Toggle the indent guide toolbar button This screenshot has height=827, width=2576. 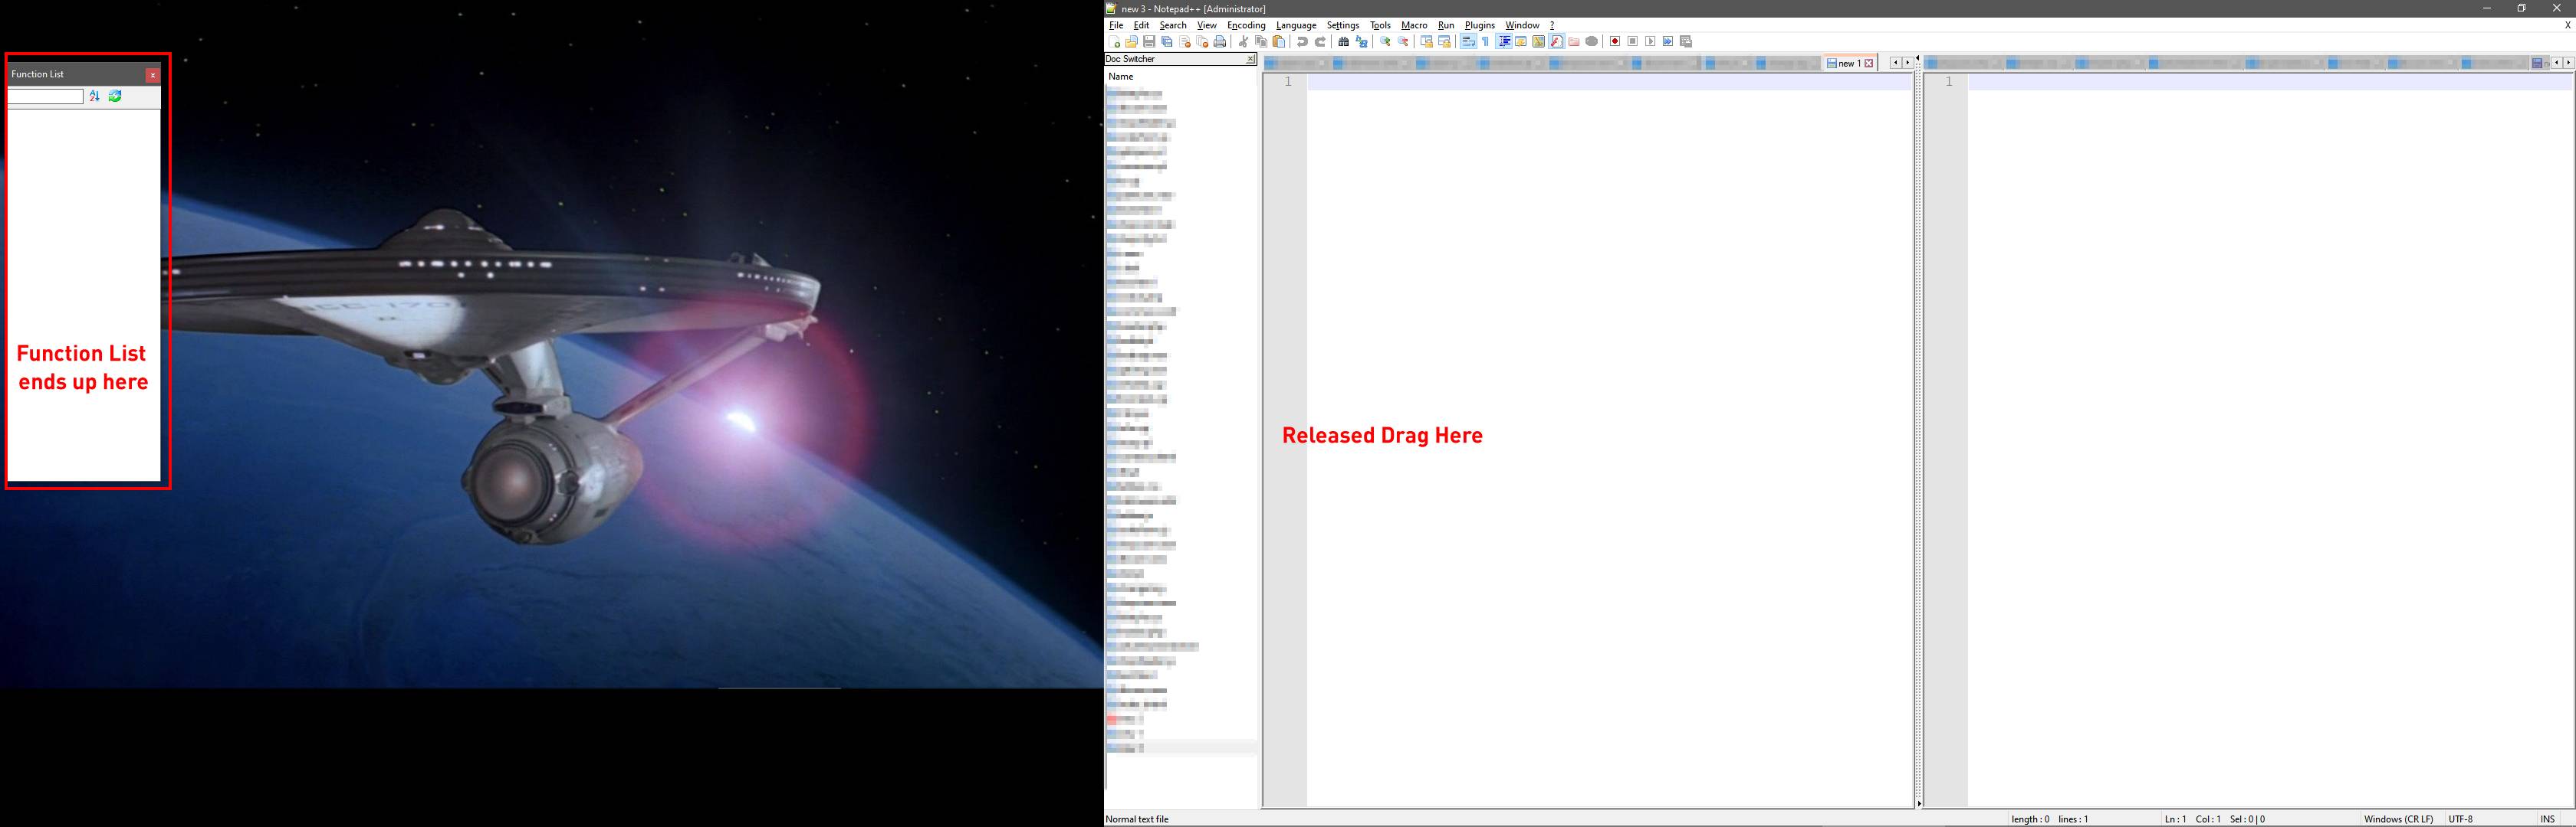[1504, 42]
